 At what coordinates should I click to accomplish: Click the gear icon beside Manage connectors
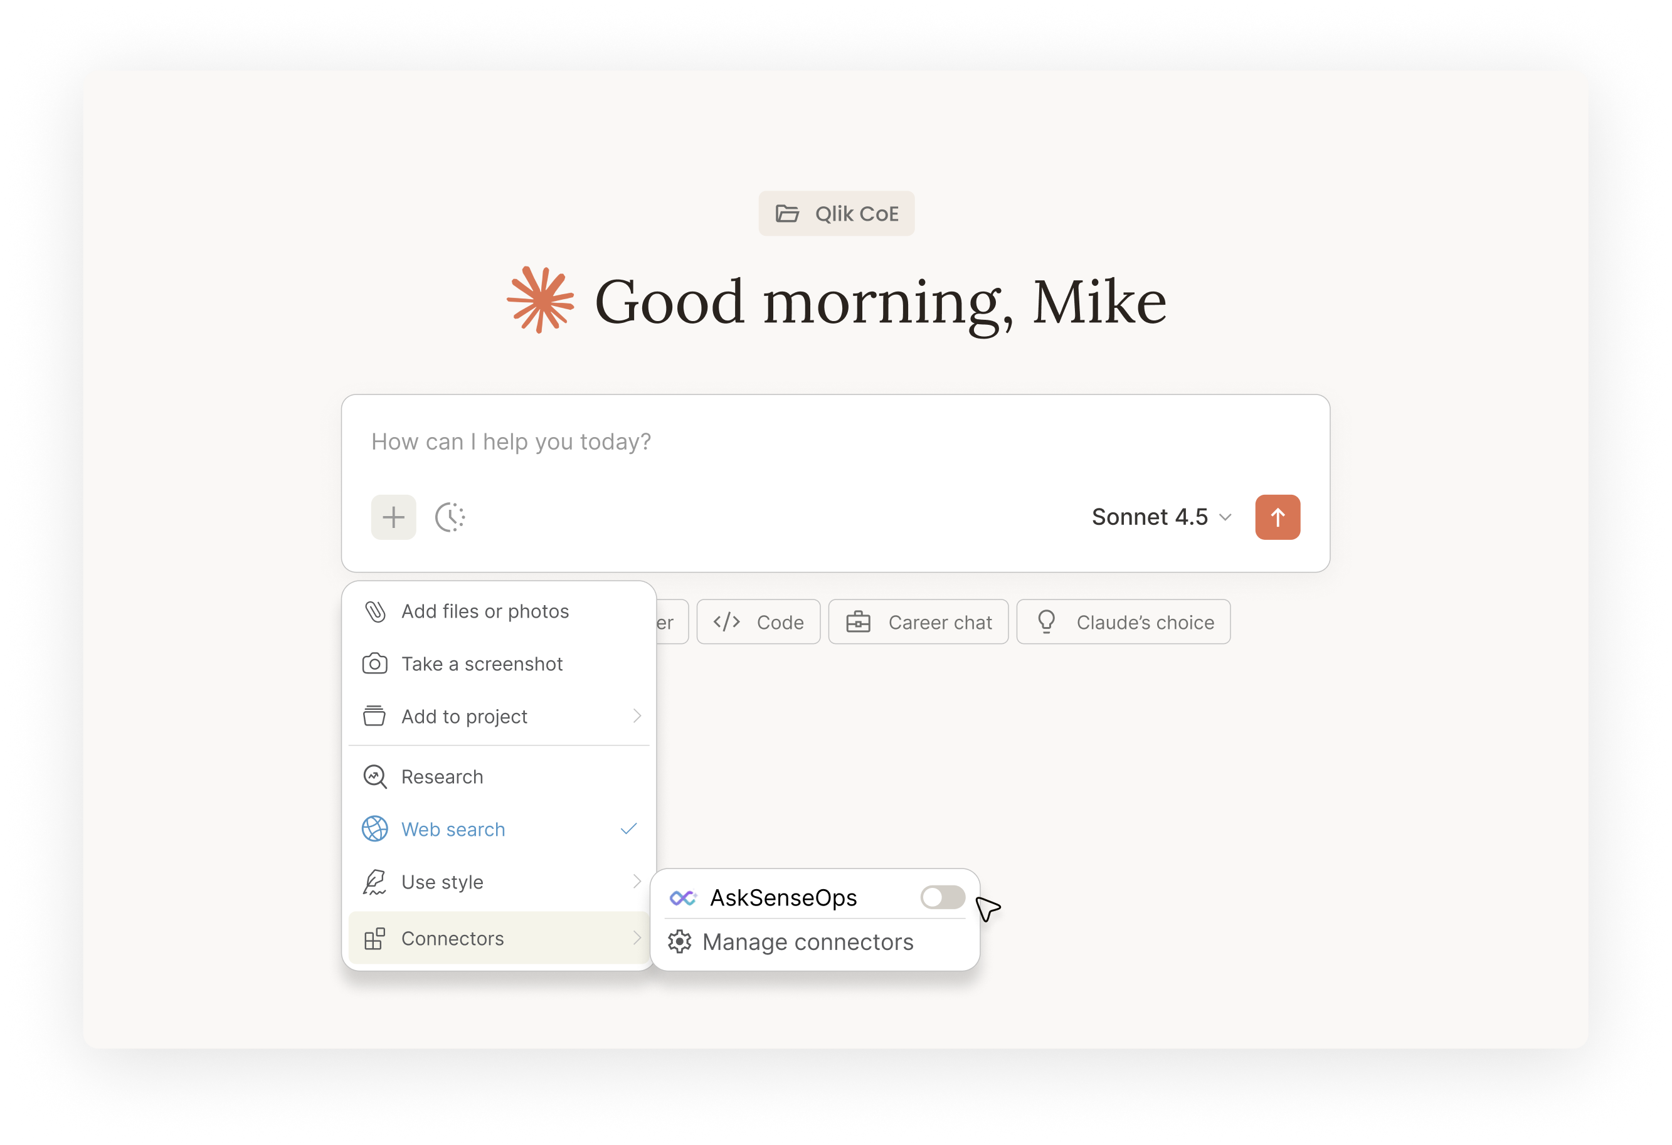coord(680,941)
